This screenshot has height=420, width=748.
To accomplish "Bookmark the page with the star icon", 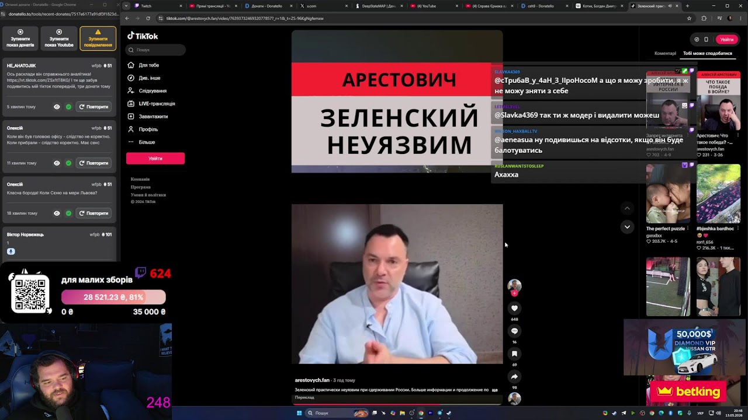I will click(x=689, y=18).
